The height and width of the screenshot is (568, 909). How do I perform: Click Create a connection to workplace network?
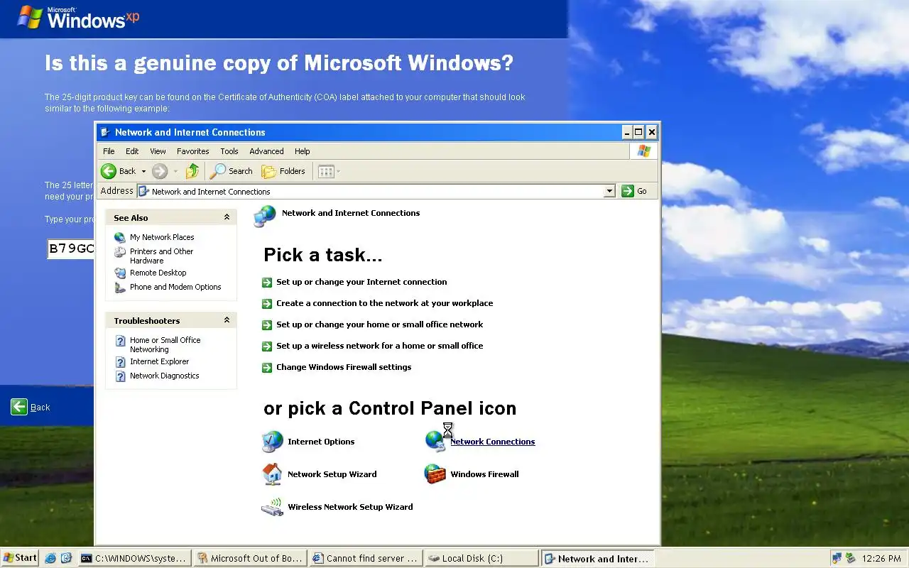tap(384, 303)
